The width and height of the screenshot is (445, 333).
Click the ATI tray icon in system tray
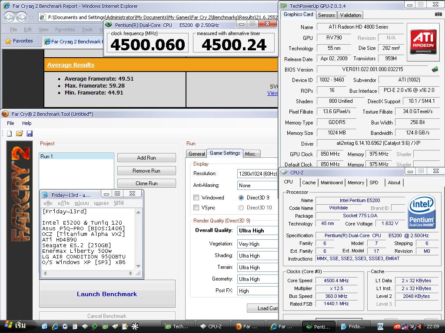pyautogui.click(x=397, y=326)
